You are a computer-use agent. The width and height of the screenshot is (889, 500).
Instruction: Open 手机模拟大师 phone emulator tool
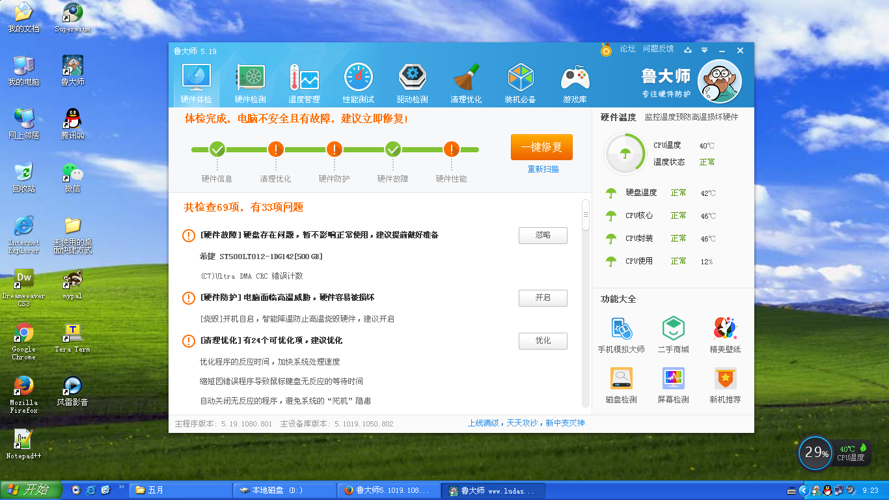click(621, 335)
